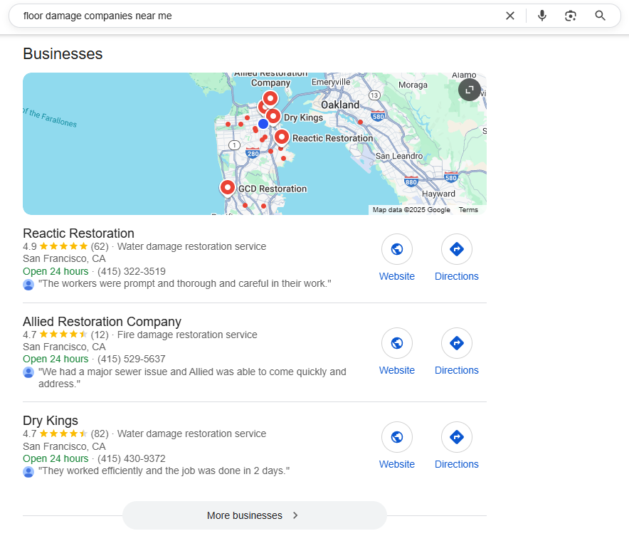Viewport: 629px width, 536px height.
Task: Clear the search query text
Action: [510, 16]
